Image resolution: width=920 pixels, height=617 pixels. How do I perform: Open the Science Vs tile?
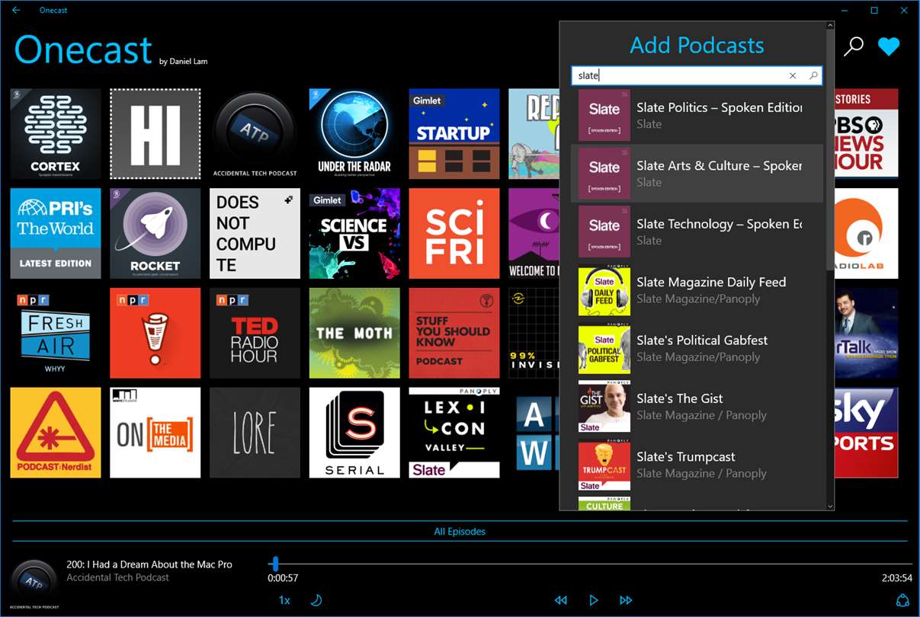coord(354,233)
